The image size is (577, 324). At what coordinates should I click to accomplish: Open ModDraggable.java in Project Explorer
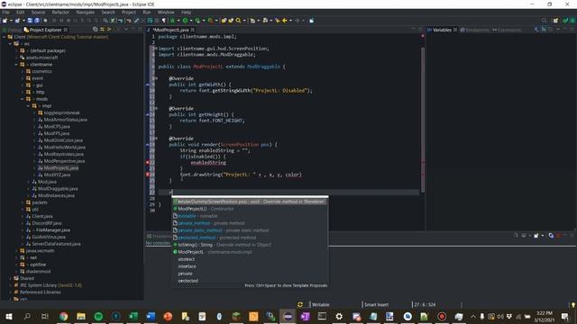pos(58,189)
